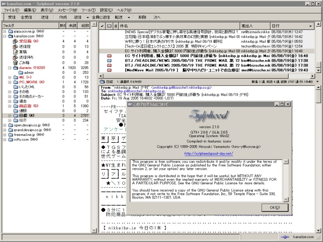Screen dimensions: 323x242
Task: Click OK(O) in the about dialog
Action: tap(275, 207)
